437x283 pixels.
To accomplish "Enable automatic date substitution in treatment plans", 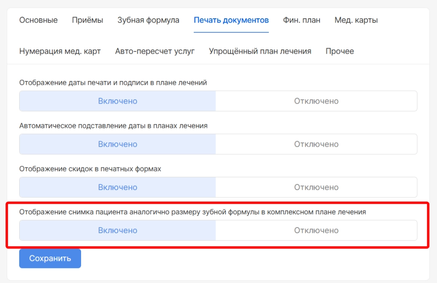I will pos(117,144).
